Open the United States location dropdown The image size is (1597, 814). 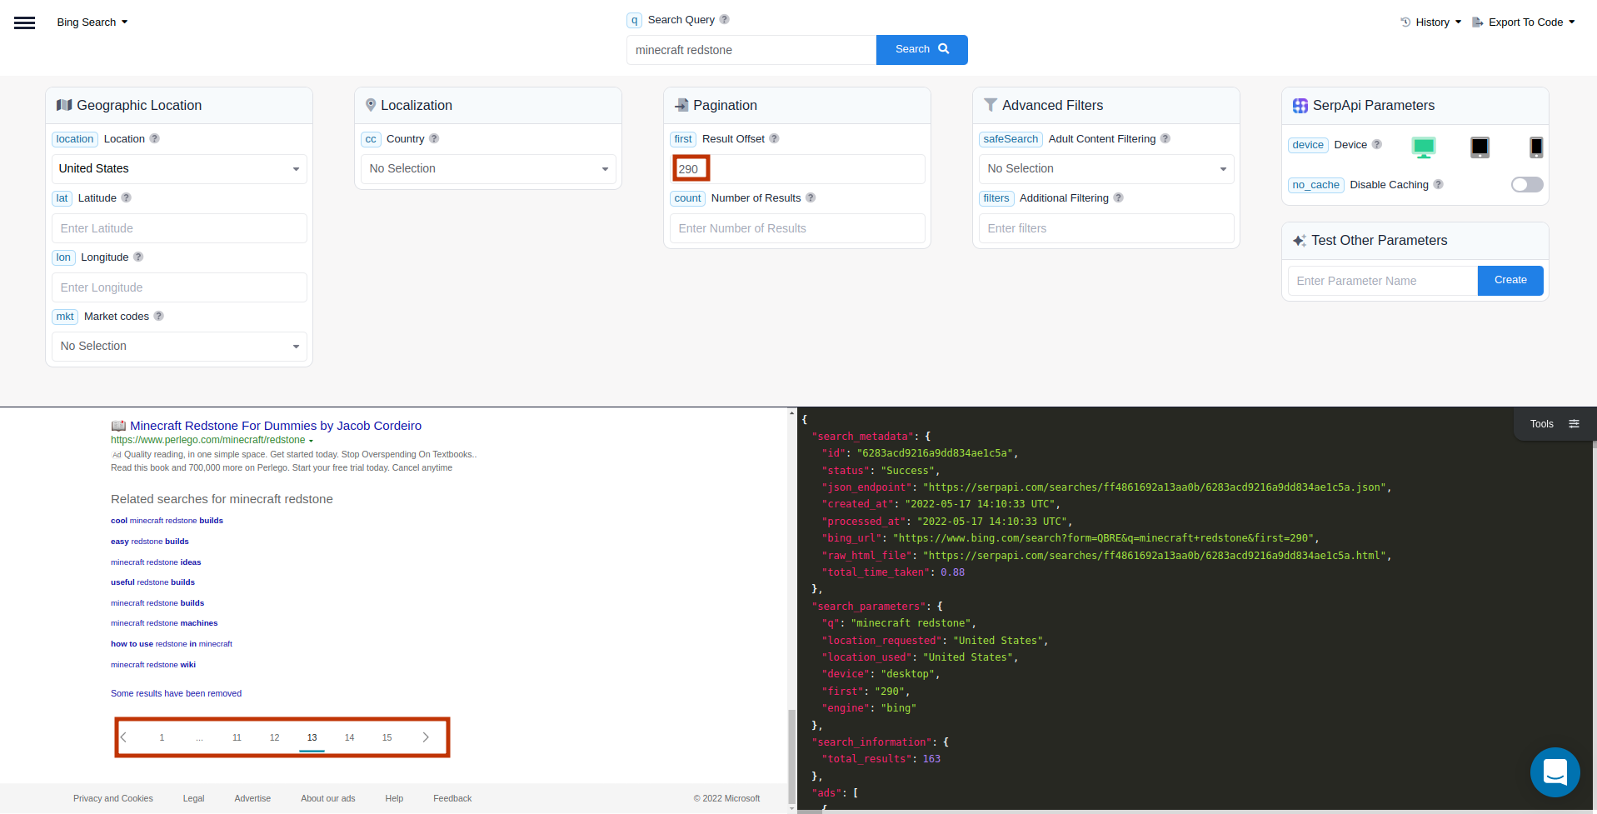coord(178,168)
